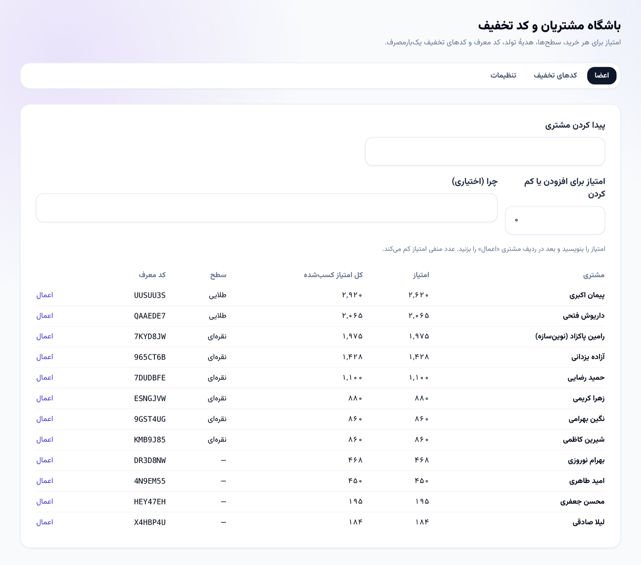The height and width of the screenshot is (565, 641).
Task: Click referral code DR3D8NW
Action: point(150,461)
